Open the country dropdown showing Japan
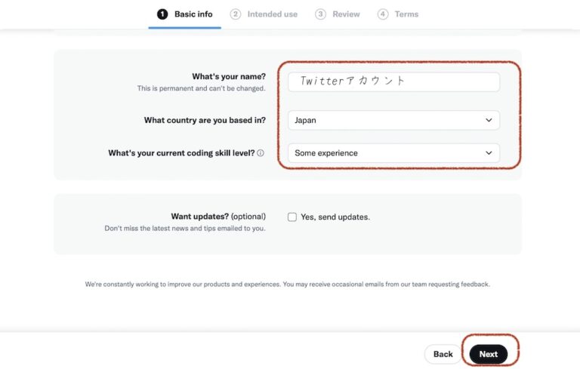 393,120
